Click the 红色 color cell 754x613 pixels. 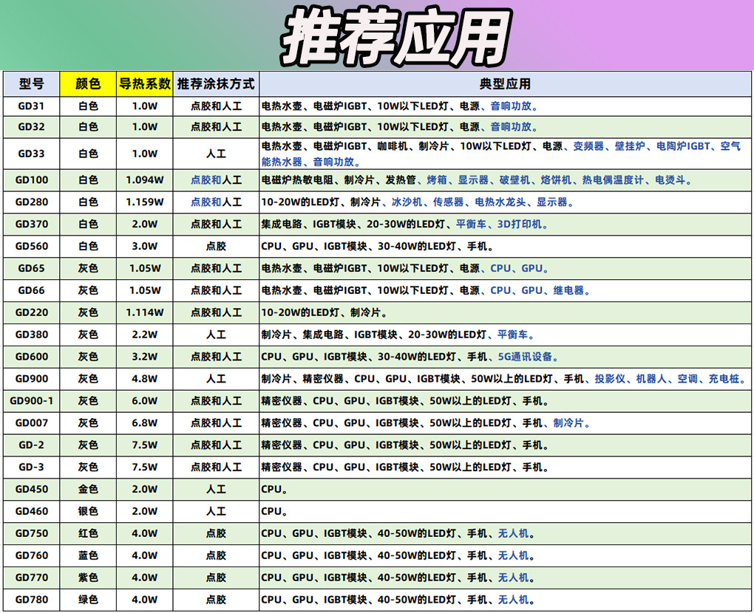(88, 534)
